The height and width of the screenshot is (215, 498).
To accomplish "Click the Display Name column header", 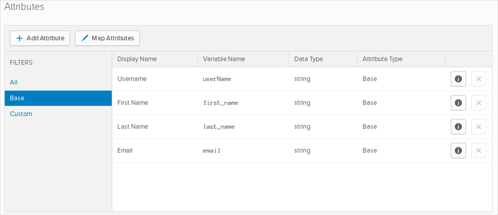I will pyautogui.click(x=137, y=59).
